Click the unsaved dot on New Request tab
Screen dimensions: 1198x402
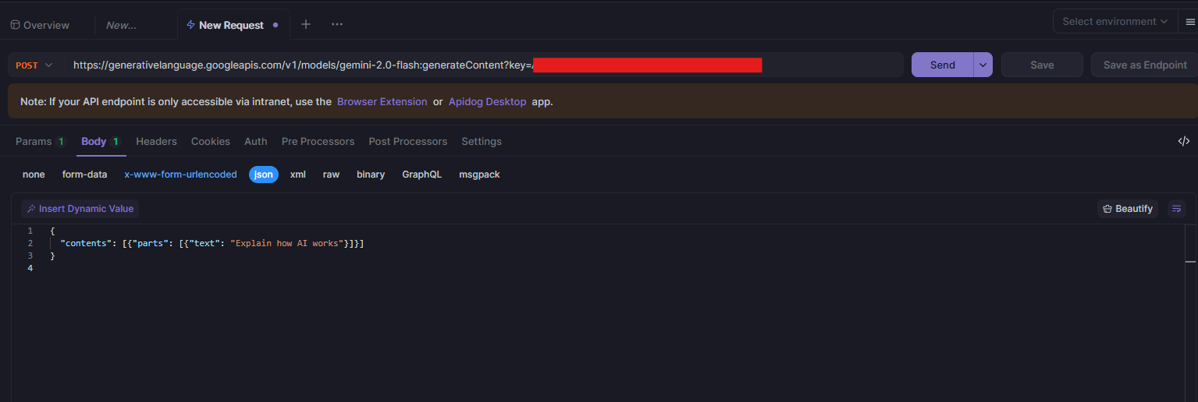[x=275, y=25]
